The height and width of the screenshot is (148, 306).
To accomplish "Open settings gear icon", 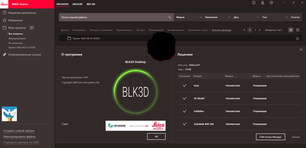I will [x=271, y=3].
